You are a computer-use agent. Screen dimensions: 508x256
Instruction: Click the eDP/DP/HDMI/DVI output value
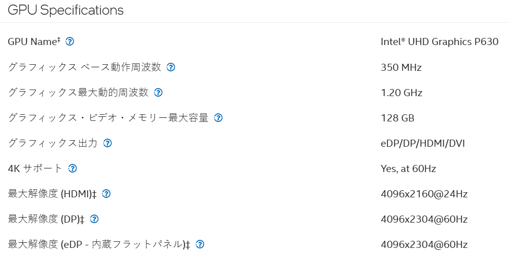click(423, 143)
